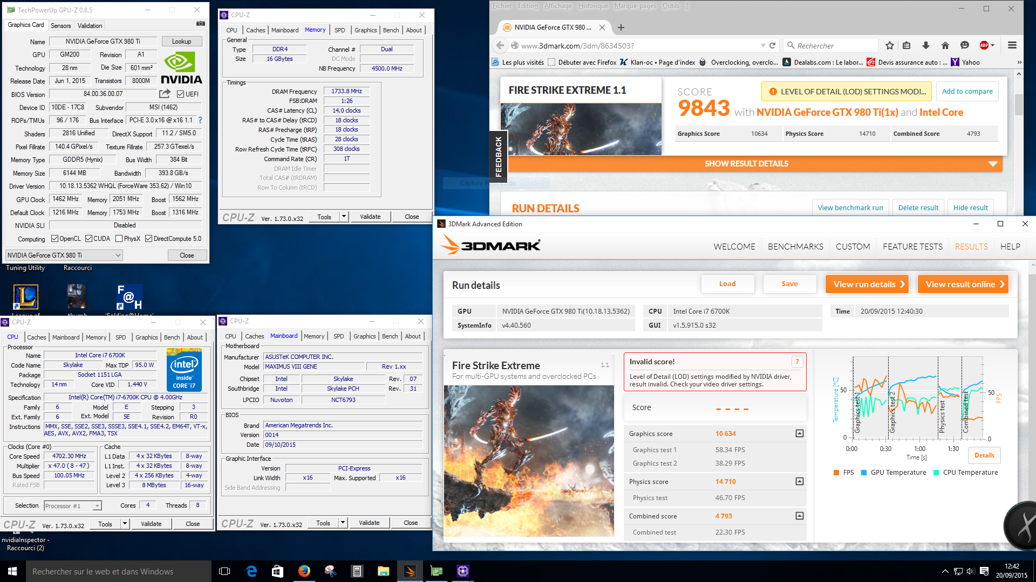Click the GPU-Z BIOS share/export icon

[x=165, y=94]
